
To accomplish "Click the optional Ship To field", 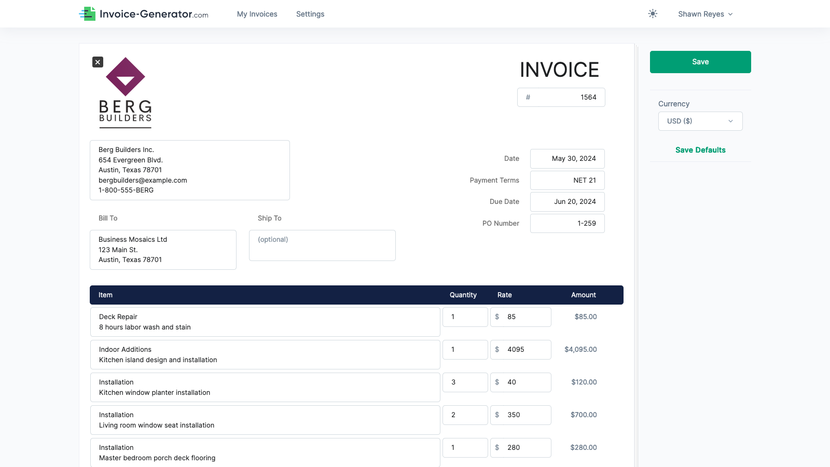I will (322, 245).
